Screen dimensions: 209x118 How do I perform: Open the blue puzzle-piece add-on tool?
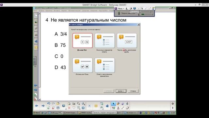[x=107, y=106]
